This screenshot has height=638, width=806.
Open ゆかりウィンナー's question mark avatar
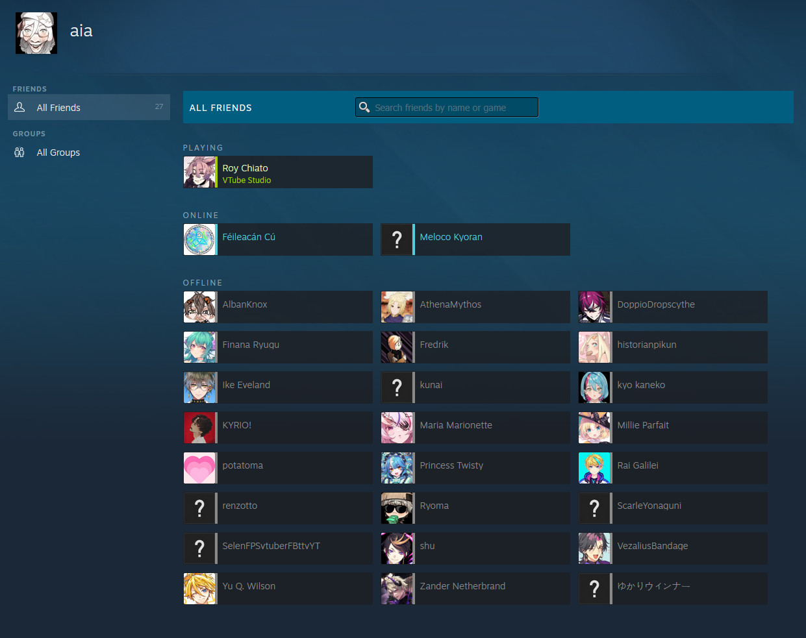coord(594,589)
